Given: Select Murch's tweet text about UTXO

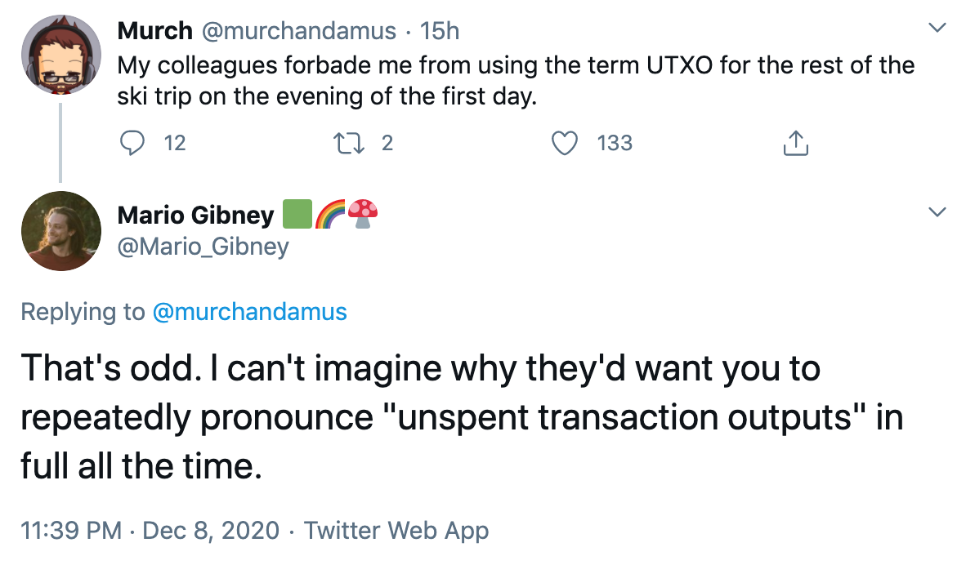Looking at the screenshot, I should coord(515,80).
